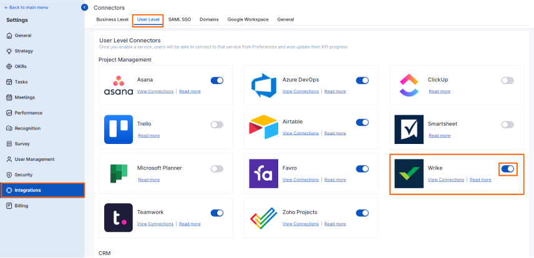Open Zoho Projects View Connections
Screen dimensions: 534x258
[301, 224]
